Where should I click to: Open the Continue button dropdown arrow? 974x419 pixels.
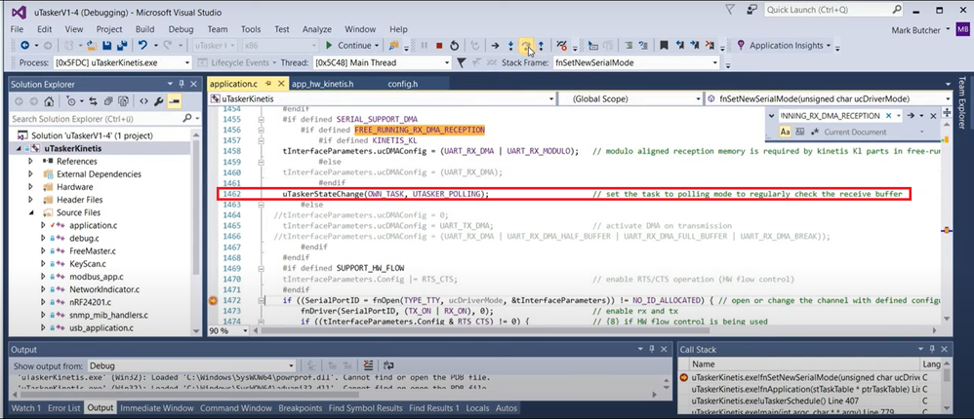pos(377,45)
